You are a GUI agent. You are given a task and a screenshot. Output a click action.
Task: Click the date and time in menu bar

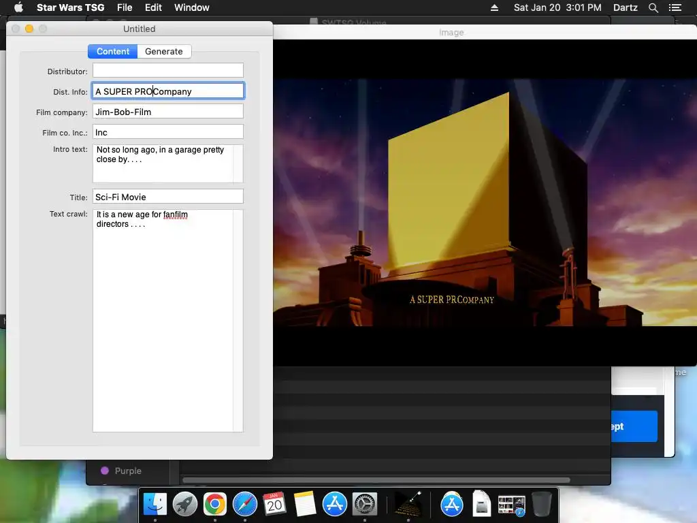click(557, 7)
